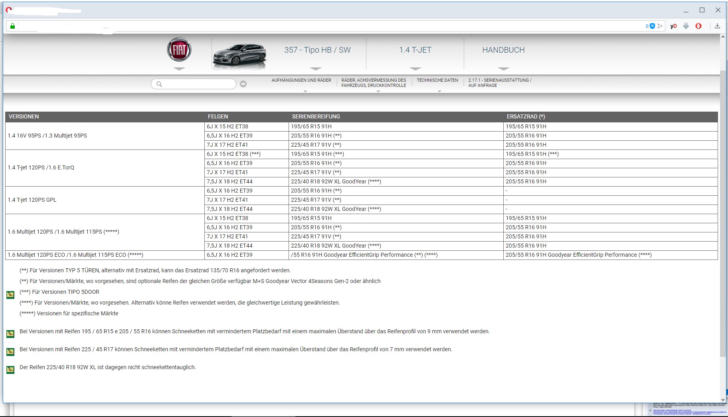
Task: Click the yD extension icon in toolbar
Action: click(673, 26)
